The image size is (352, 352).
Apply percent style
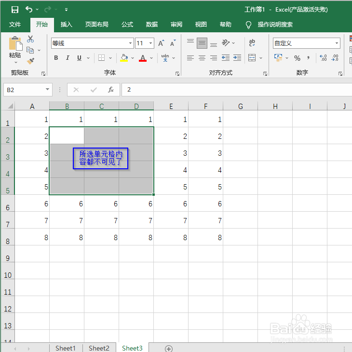click(x=297, y=58)
